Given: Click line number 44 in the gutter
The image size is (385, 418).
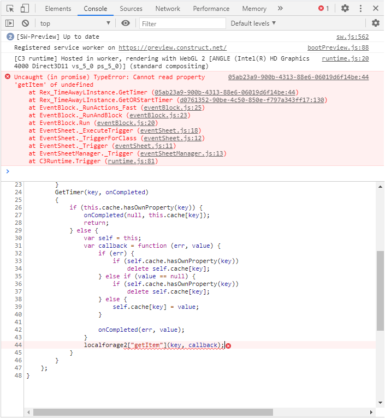Looking at the screenshot, I should 18,345.
